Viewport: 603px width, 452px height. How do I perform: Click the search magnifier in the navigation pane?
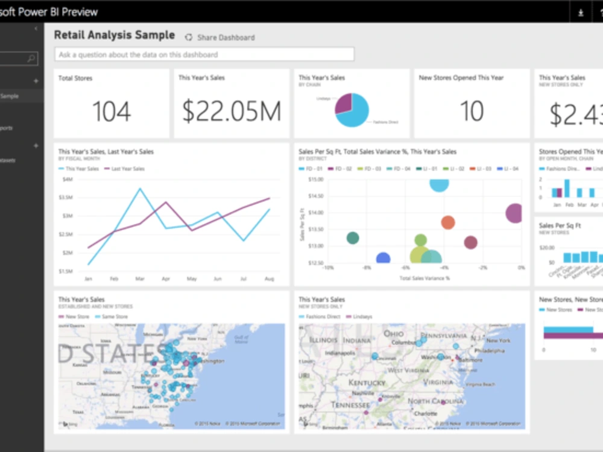[31, 57]
